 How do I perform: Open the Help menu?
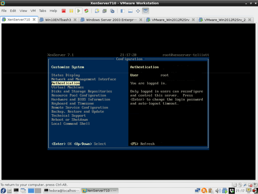click(53, 11)
